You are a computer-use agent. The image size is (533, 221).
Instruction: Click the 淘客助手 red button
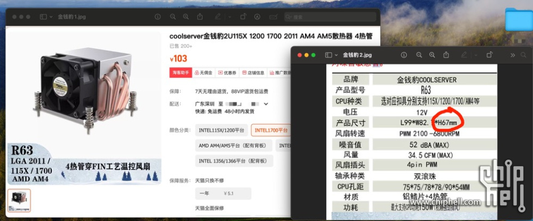(181, 73)
